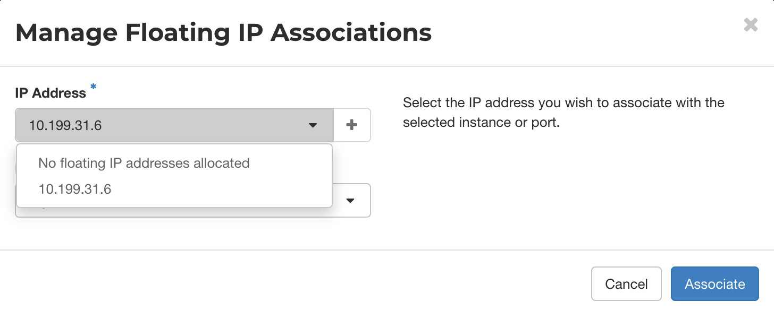Click the IP Address dropdown caret arrow
This screenshot has width=774, height=310.
coord(313,125)
